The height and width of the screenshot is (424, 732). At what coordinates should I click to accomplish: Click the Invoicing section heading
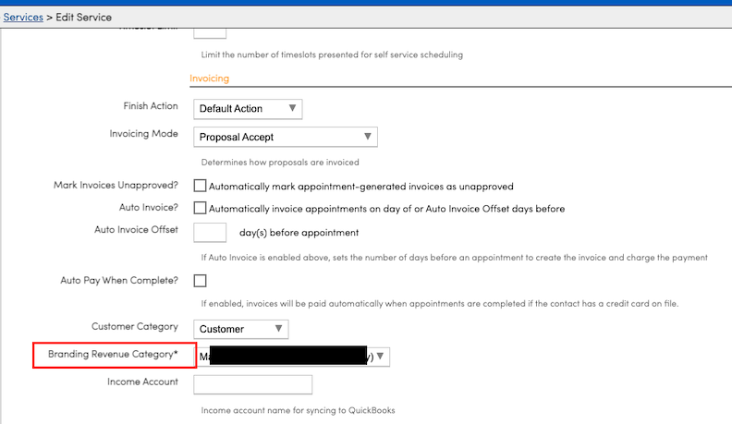pyautogui.click(x=209, y=79)
